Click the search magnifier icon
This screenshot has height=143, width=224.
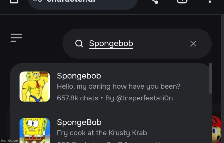[x=79, y=43]
